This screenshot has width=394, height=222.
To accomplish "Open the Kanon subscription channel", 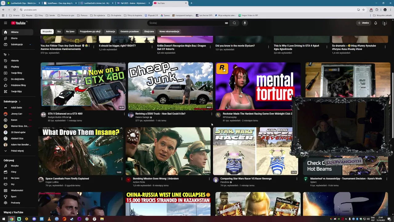I will click(18, 120).
